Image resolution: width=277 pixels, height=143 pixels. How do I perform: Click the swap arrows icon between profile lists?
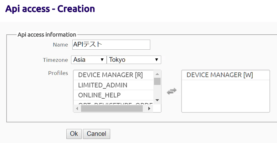tap(172, 91)
